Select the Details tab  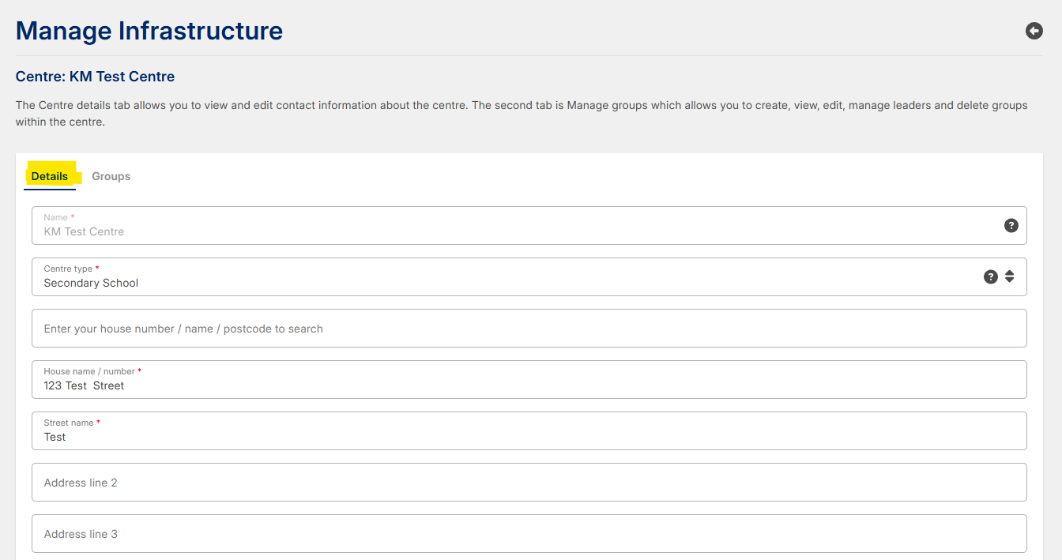pos(50,176)
